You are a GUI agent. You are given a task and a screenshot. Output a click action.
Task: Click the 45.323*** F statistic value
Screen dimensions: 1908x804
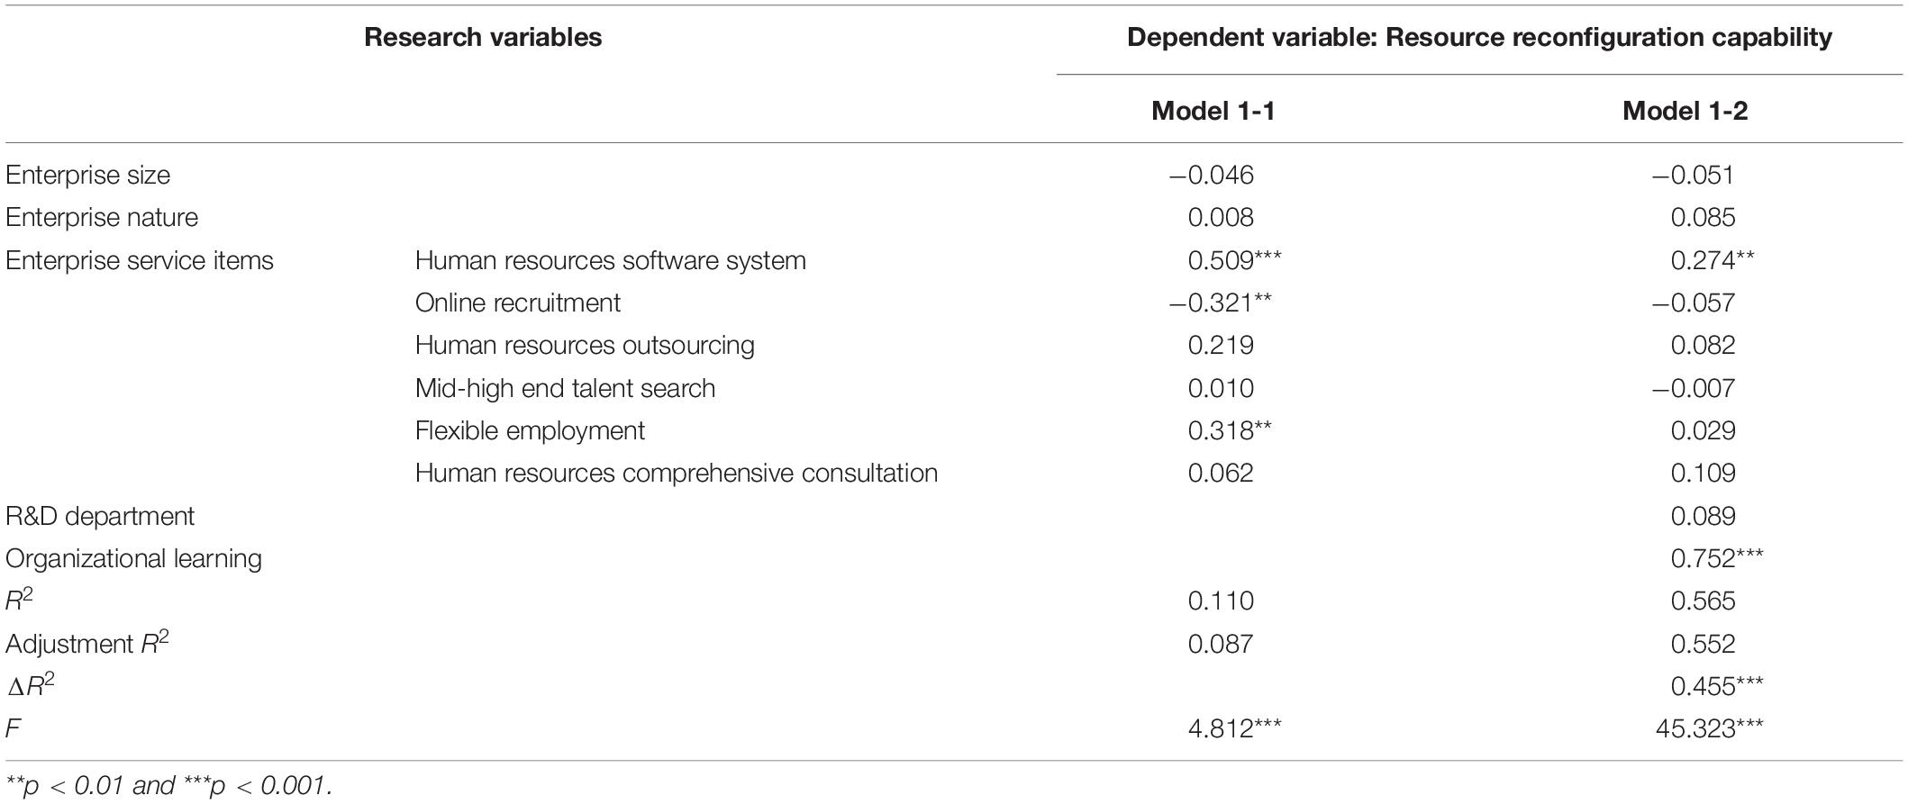1709,727
